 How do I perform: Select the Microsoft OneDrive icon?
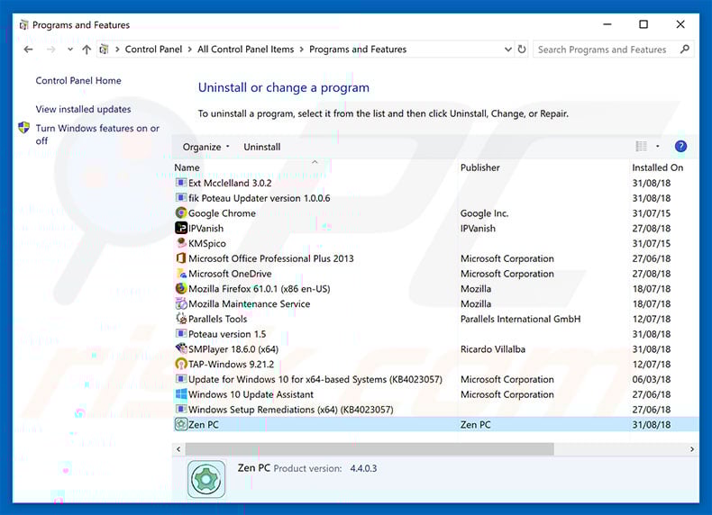coord(181,273)
